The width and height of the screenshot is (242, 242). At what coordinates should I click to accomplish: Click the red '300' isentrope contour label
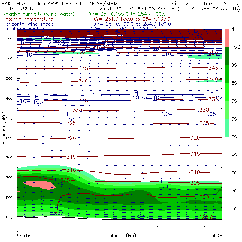[x=204, y=197]
